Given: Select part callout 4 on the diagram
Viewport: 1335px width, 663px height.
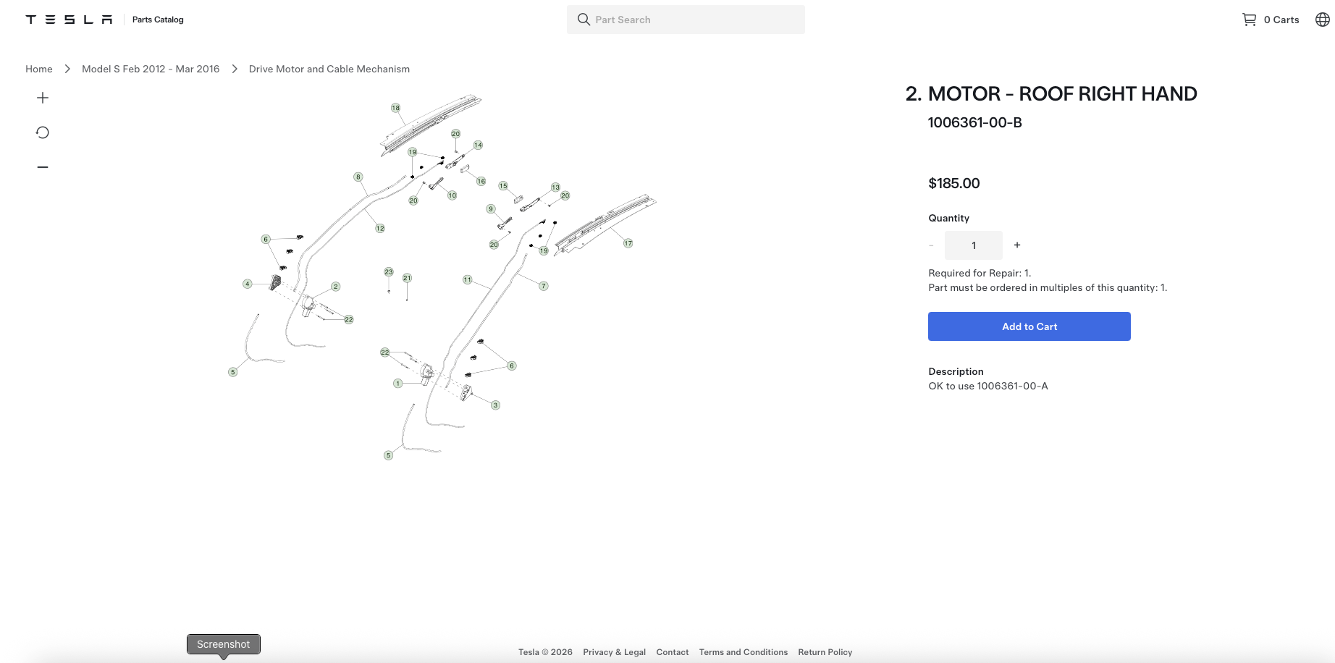Looking at the screenshot, I should [248, 284].
